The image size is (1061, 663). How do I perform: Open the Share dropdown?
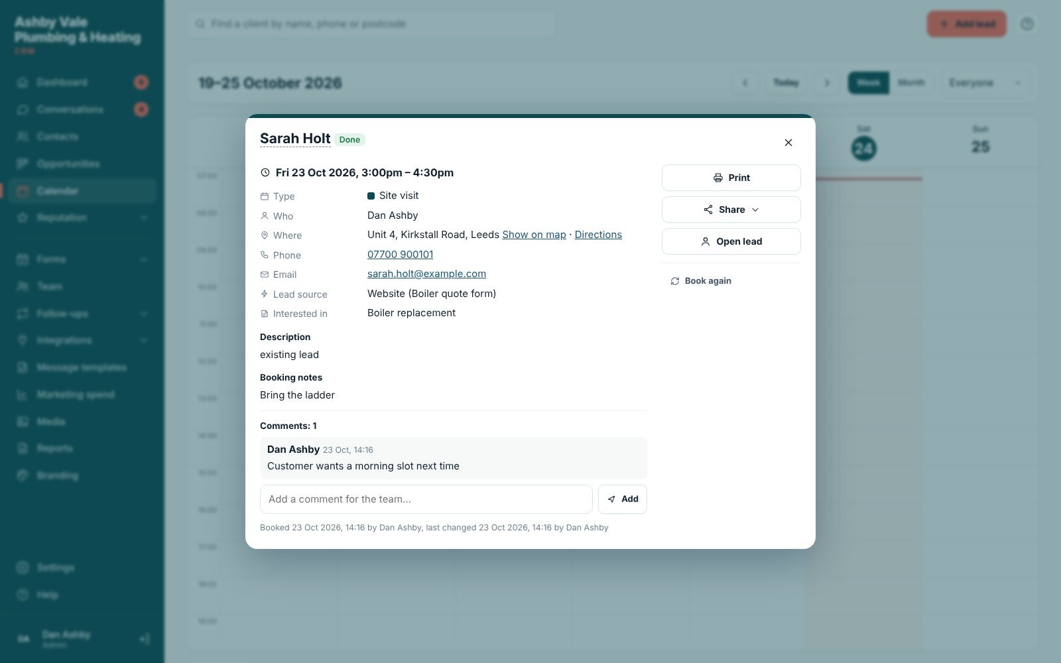731,210
